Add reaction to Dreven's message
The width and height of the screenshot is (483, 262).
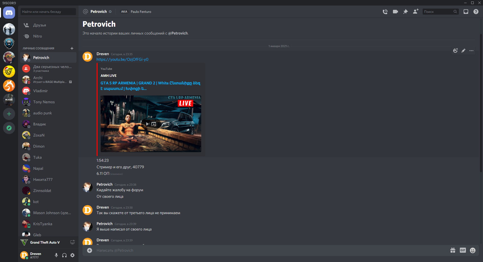coord(455,51)
